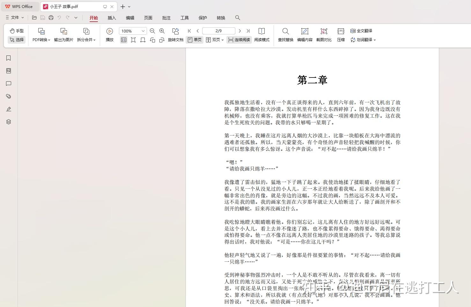Open 截图对比 screenshot compare tool

point(324,35)
